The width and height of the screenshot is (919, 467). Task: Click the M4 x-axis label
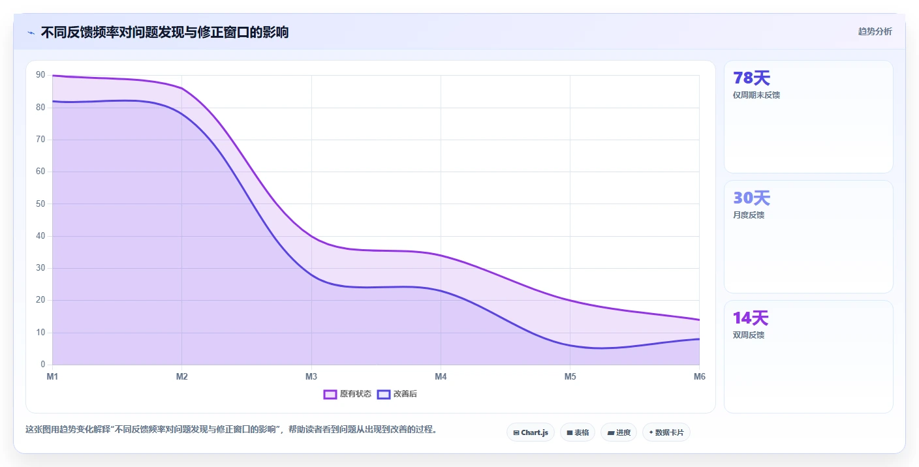coord(441,376)
